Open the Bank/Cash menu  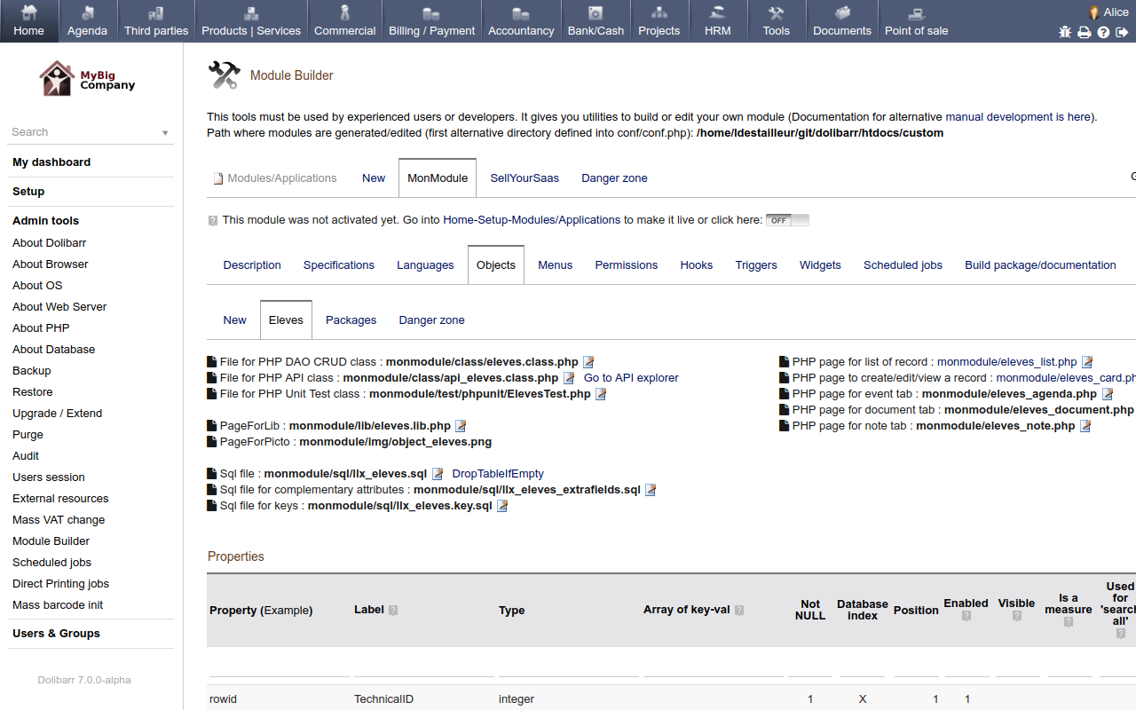pos(596,21)
